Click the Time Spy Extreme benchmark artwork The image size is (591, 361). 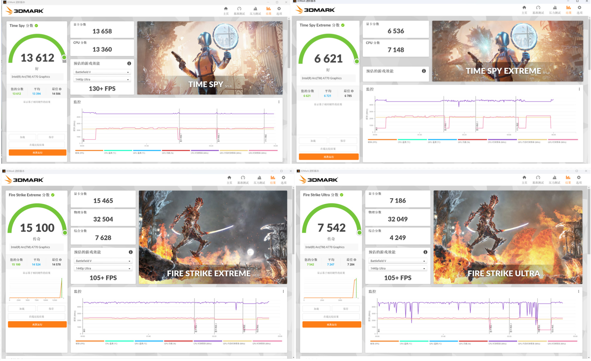click(x=507, y=51)
